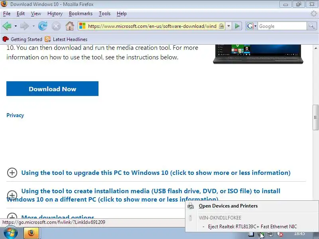Click the padlock security icon in the URL bar
The height and width of the screenshot is (239, 319).
pos(221,26)
